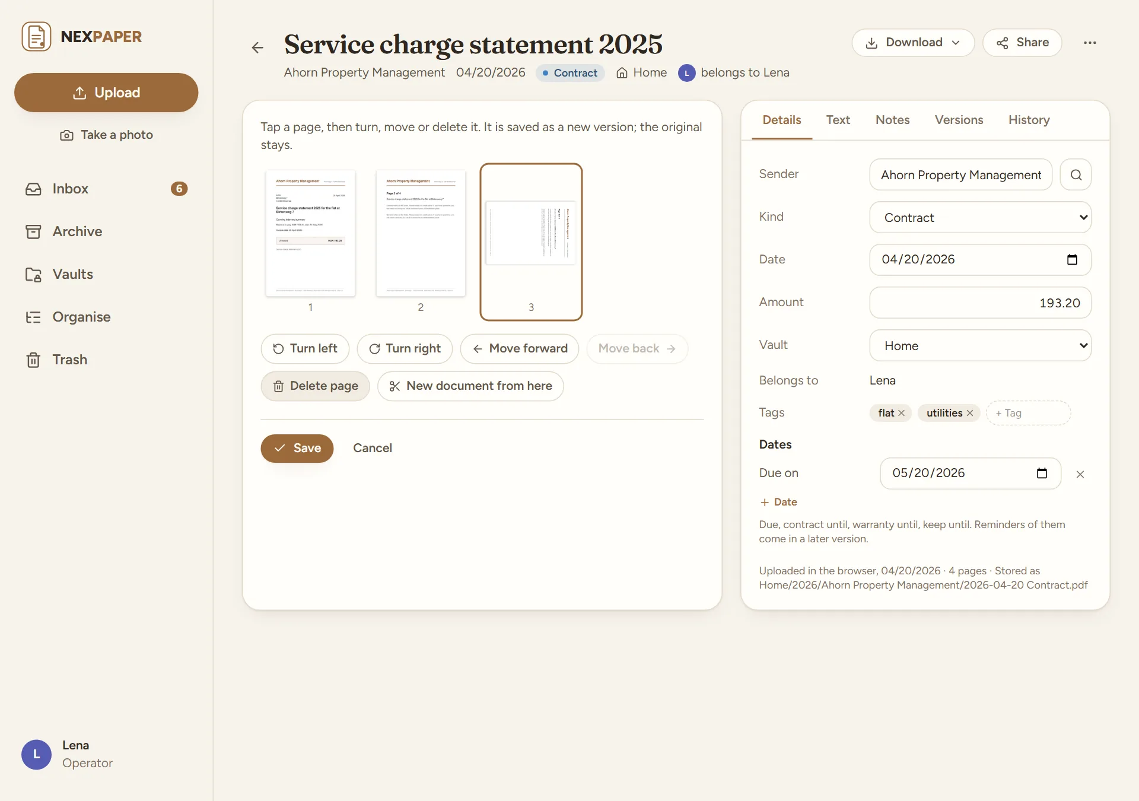
Task: Go back using the left arrow icon
Action: click(257, 47)
